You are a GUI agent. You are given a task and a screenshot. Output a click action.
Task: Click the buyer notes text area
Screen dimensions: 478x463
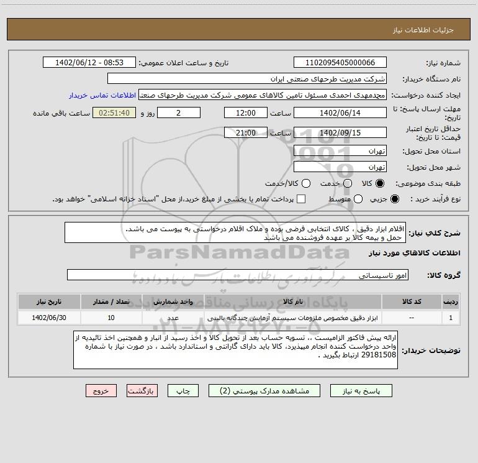(x=235, y=350)
